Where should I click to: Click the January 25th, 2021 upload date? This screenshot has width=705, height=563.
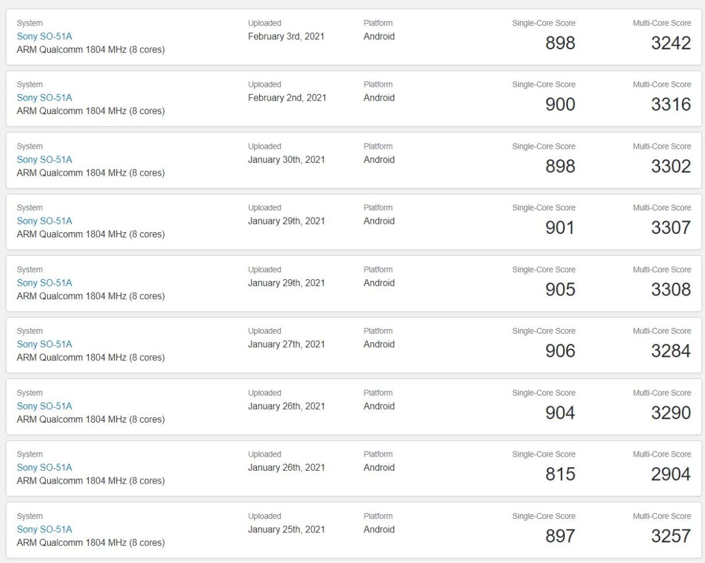click(x=287, y=529)
